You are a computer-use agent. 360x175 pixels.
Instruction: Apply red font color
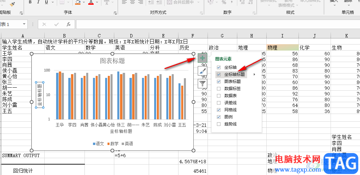[x=91, y=2]
